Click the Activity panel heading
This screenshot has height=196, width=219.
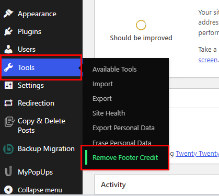pos(113,185)
